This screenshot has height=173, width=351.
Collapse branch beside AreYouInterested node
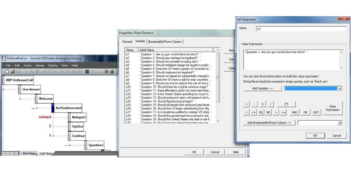pos(37,108)
